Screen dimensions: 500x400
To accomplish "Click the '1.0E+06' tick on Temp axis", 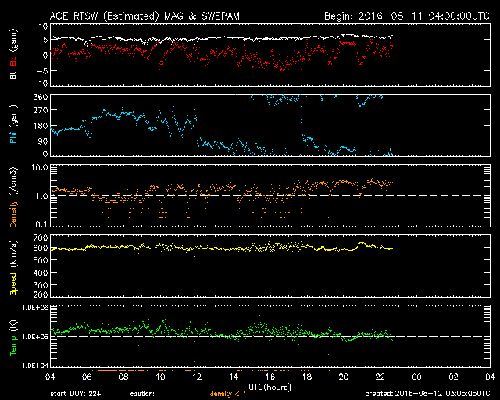I will [x=35, y=308].
